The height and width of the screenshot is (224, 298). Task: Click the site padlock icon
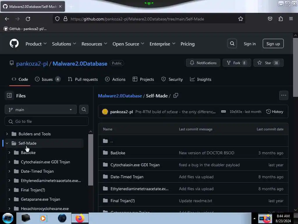65,19
